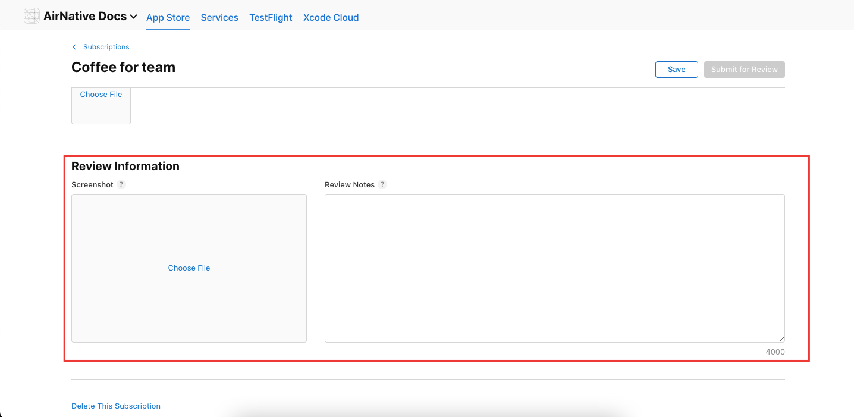Open the Services tab
This screenshot has height=417, width=854.
(x=219, y=18)
